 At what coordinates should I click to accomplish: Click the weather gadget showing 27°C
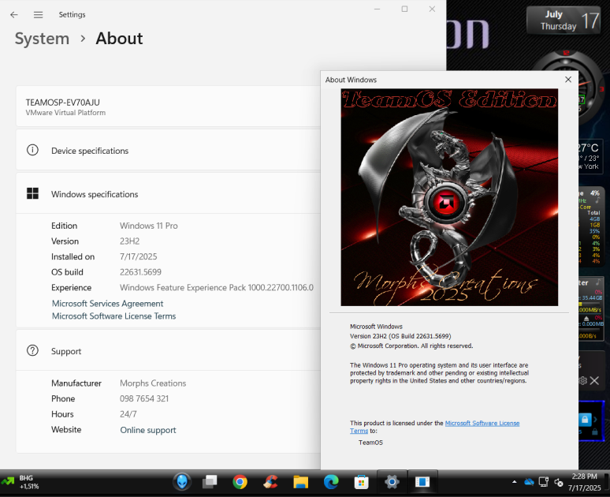point(590,156)
